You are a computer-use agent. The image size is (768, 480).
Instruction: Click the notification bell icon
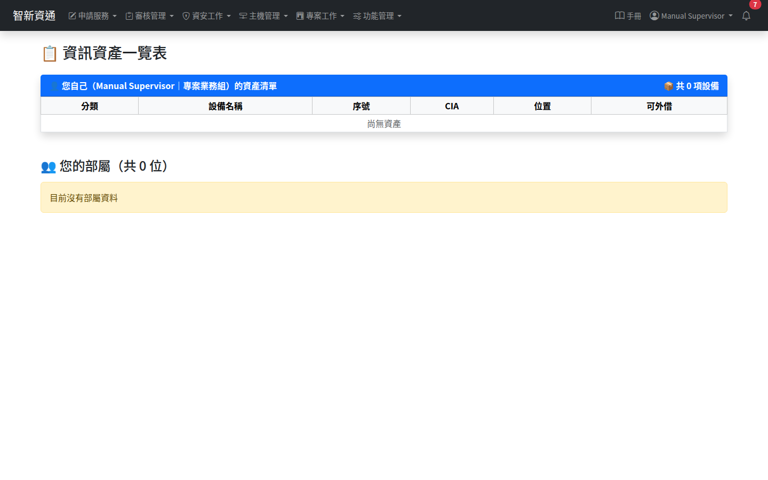[x=746, y=16]
